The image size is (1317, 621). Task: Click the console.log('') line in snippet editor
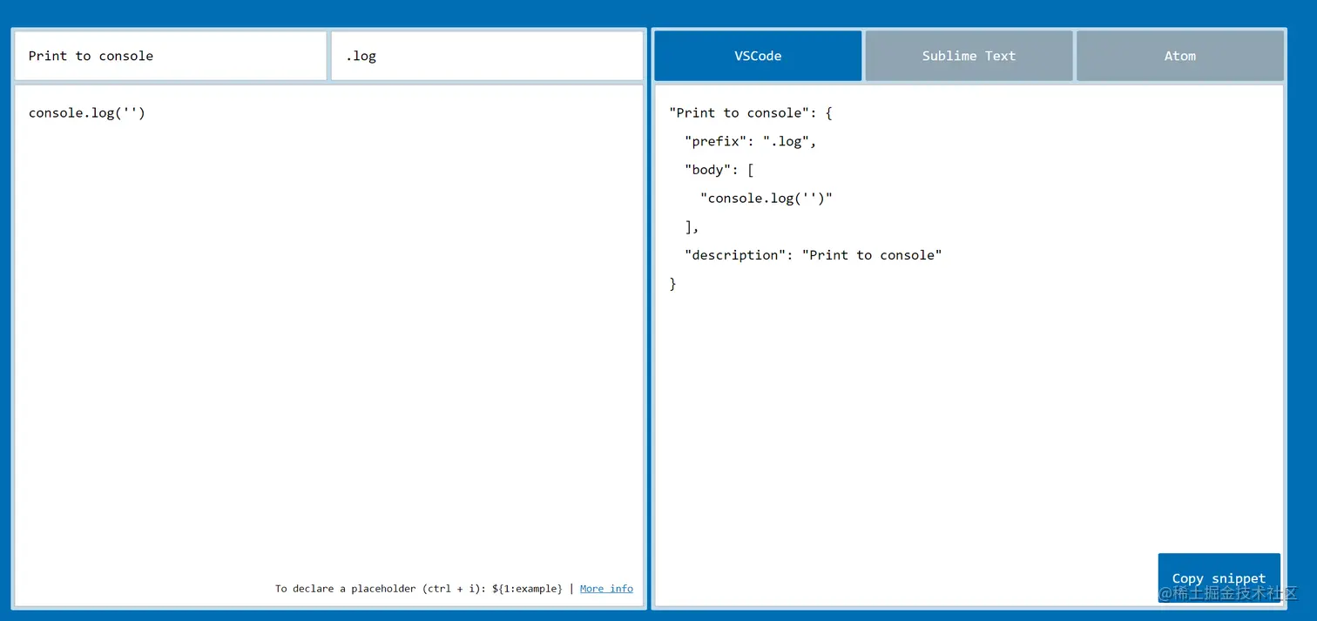pyautogui.click(x=87, y=112)
